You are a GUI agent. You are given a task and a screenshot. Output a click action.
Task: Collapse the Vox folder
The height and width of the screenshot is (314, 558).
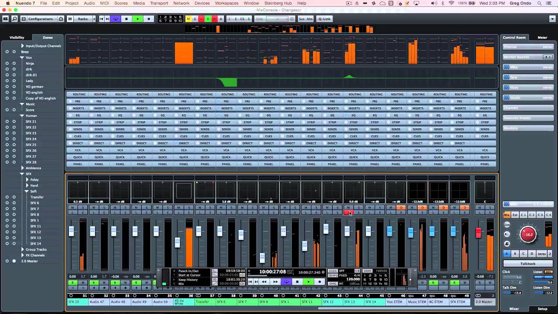click(22, 58)
